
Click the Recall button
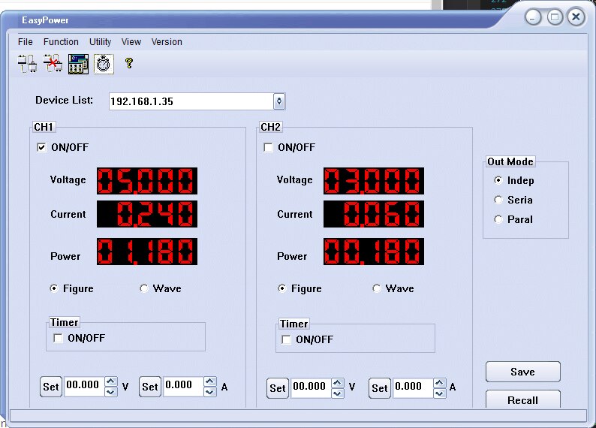click(x=523, y=399)
